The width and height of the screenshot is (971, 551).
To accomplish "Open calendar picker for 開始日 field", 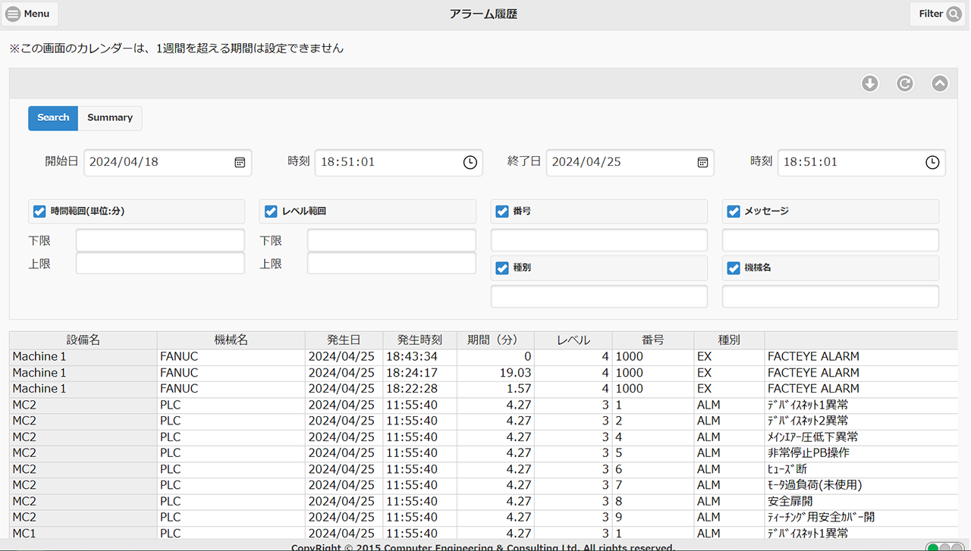I will (x=240, y=162).
